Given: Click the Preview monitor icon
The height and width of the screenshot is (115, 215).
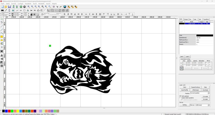Looking at the screenshot, I should (65, 7).
